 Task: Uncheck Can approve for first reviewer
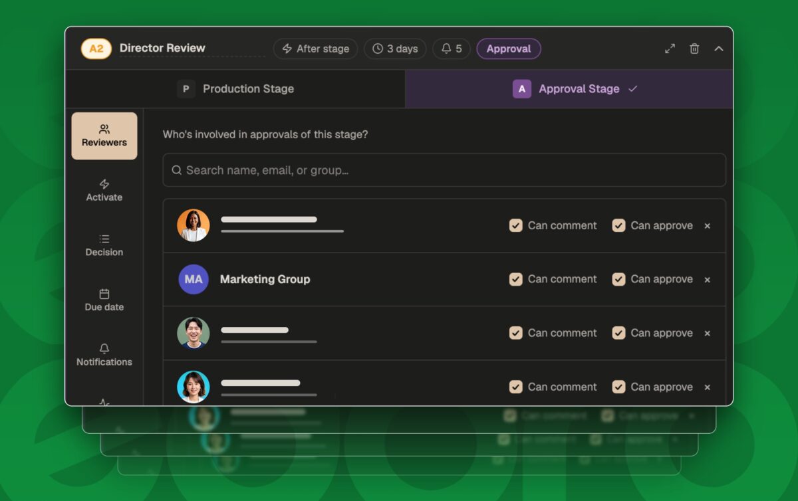tap(618, 226)
